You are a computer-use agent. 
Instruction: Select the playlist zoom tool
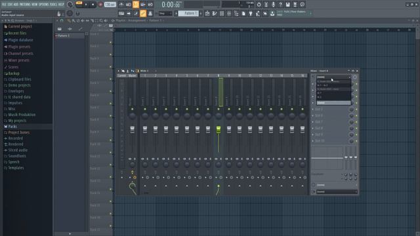coord(101,20)
